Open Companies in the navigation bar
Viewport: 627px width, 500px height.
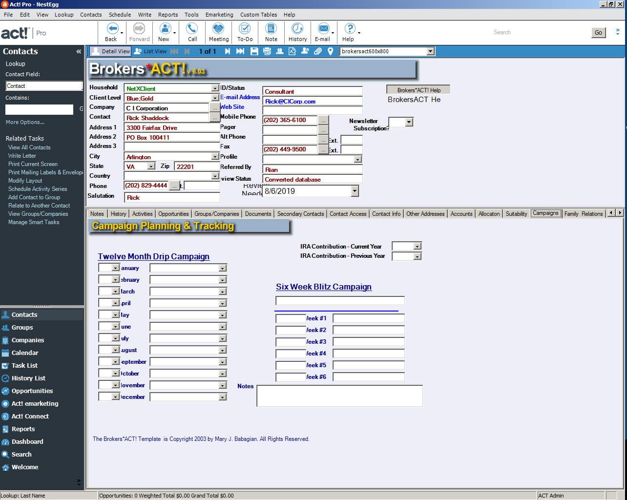point(27,340)
